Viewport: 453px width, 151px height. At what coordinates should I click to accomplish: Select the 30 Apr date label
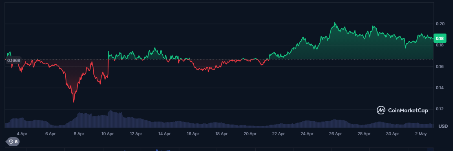coord(392,134)
